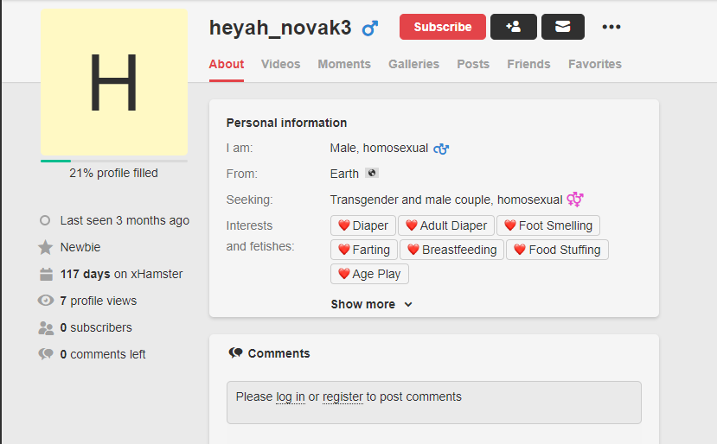Click the globe icon beside Earth
This screenshot has height=444, width=717.
coord(372,173)
